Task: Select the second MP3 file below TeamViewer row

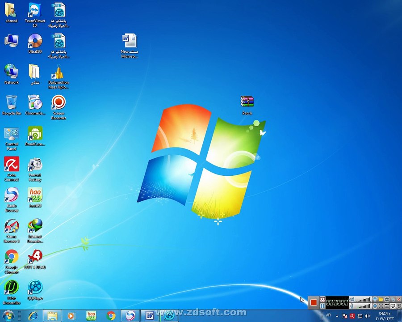Action: [59, 46]
